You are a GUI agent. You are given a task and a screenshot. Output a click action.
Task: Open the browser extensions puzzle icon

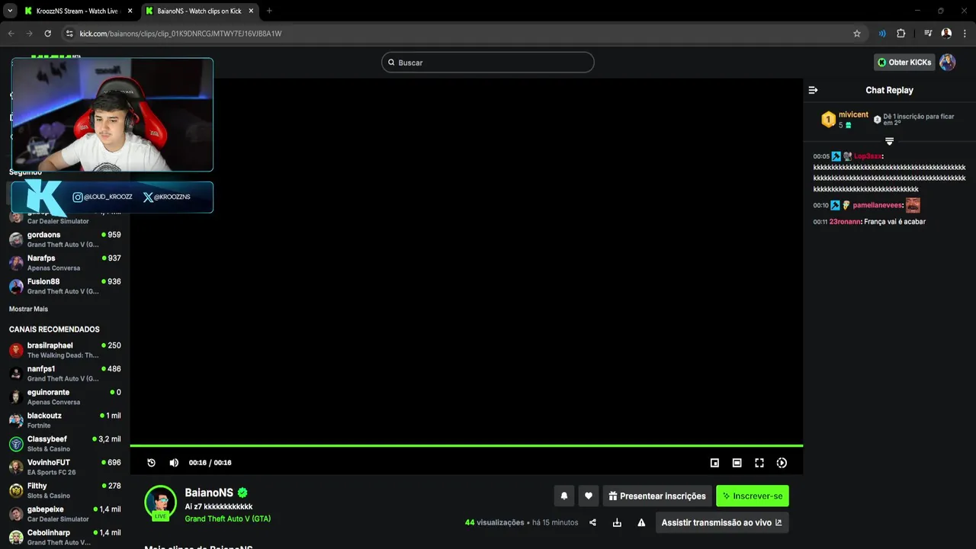901,34
